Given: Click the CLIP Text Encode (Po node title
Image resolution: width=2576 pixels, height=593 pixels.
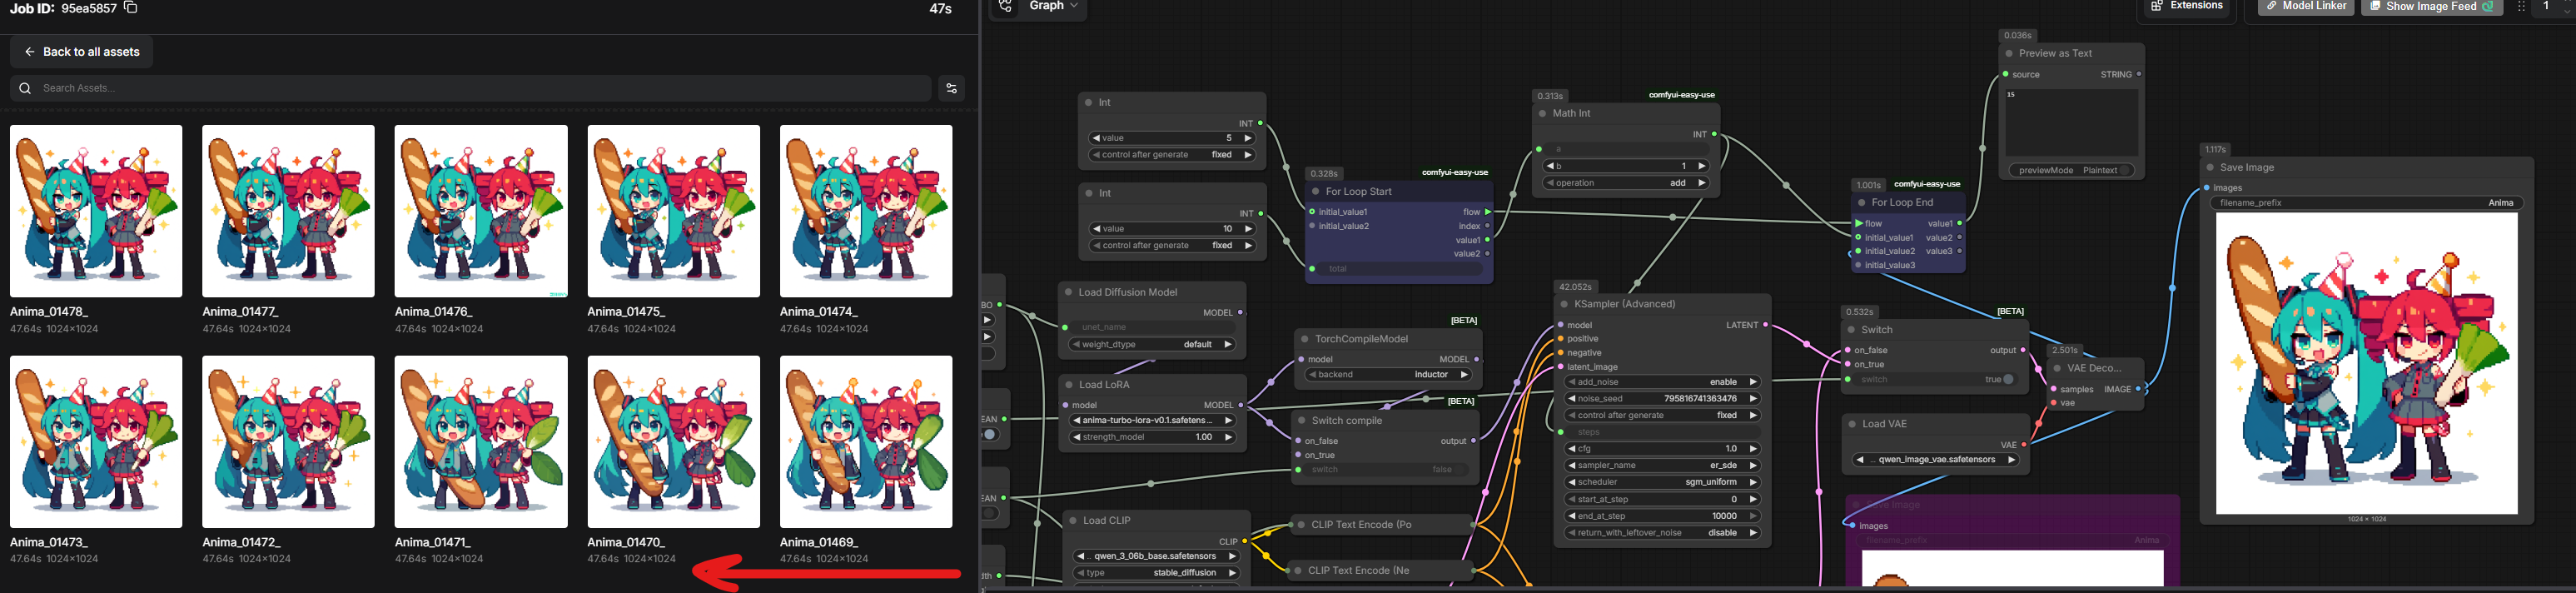Looking at the screenshot, I should (1361, 524).
